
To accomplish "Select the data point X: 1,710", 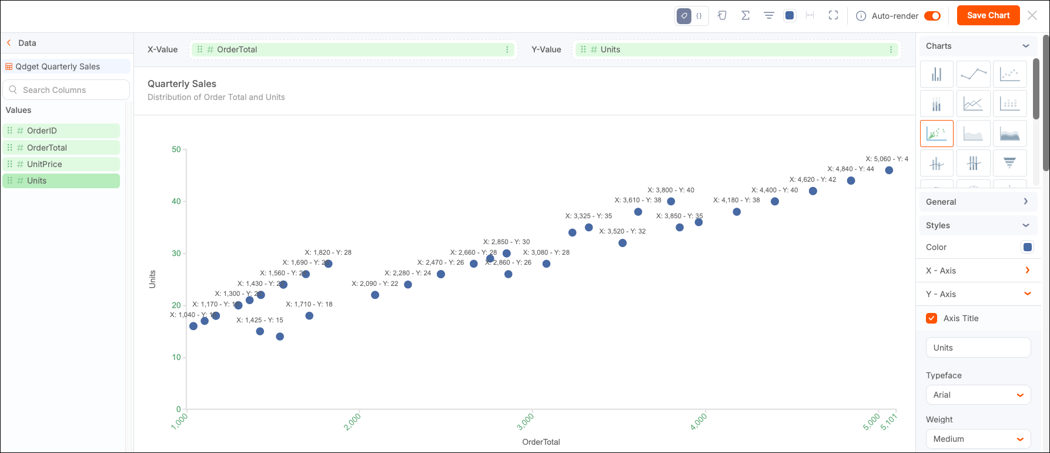I will click(x=309, y=316).
